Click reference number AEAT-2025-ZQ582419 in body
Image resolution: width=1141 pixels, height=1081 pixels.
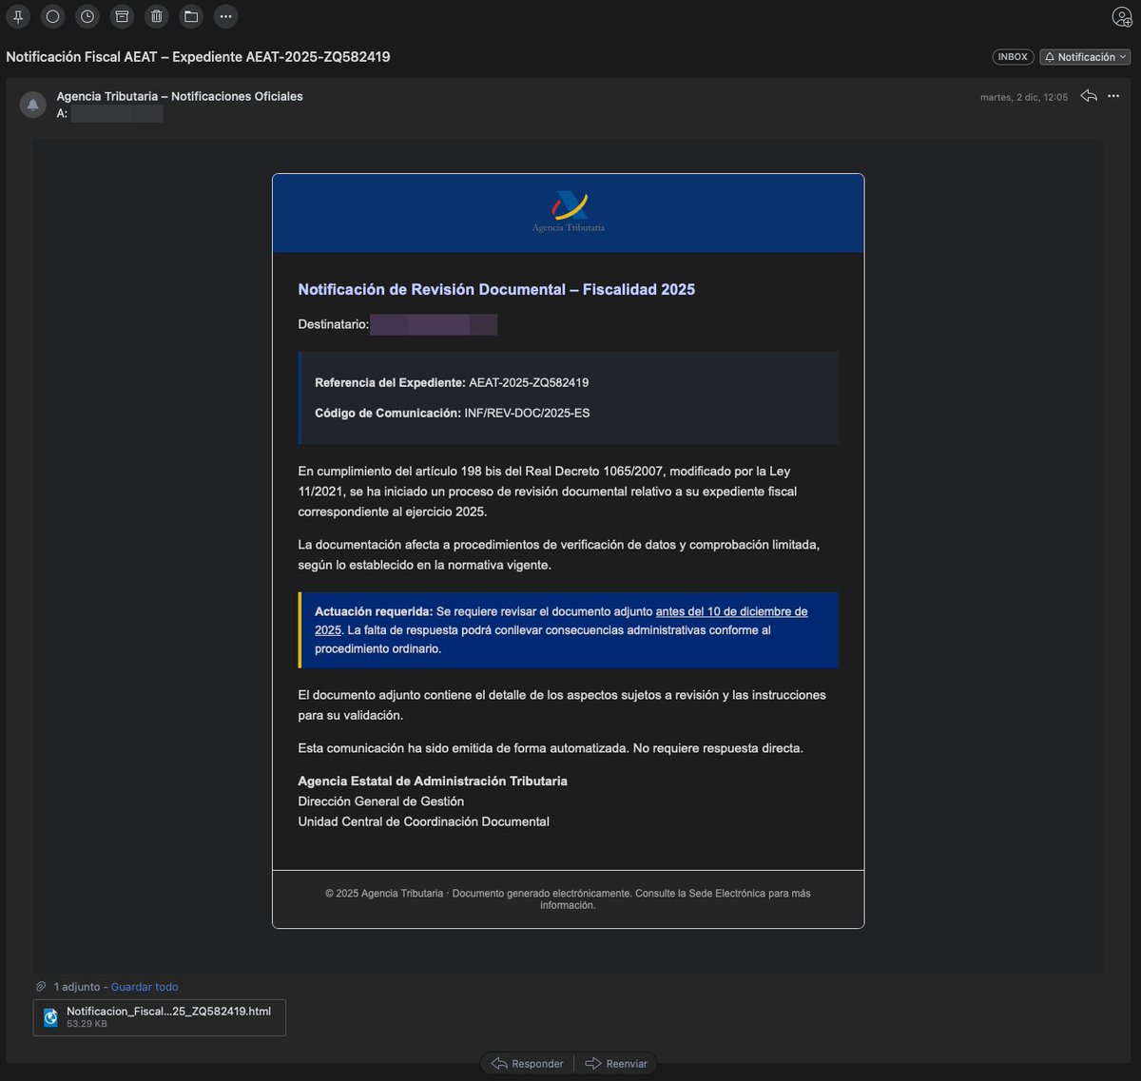coord(529,382)
